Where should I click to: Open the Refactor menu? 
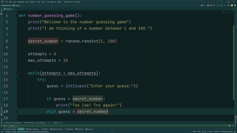tap(33, 2)
